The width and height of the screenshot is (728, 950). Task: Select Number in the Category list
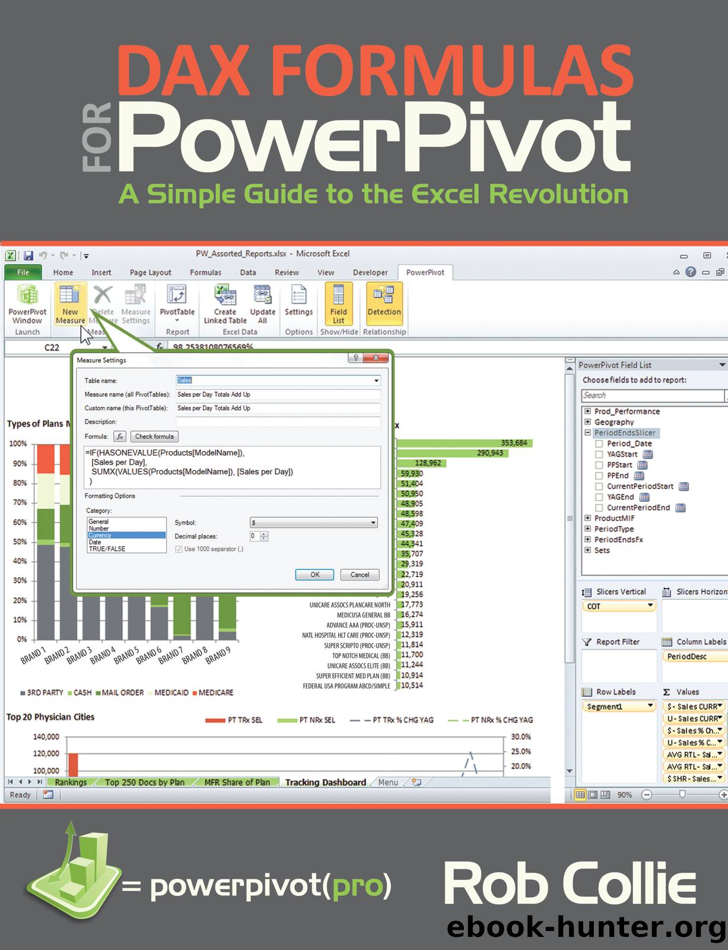pos(126,528)
